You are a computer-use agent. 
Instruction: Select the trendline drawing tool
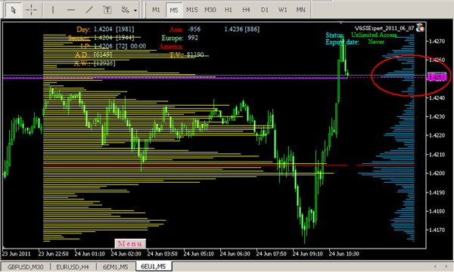(x=89, y=10)
